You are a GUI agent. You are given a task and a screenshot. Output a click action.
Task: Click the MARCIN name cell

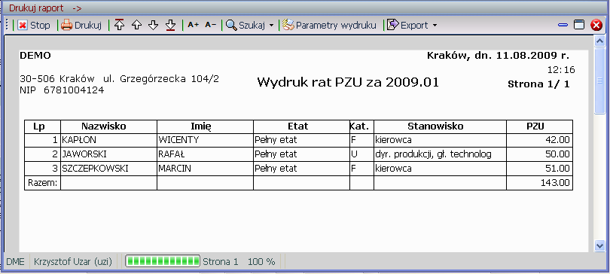point(206,169)
